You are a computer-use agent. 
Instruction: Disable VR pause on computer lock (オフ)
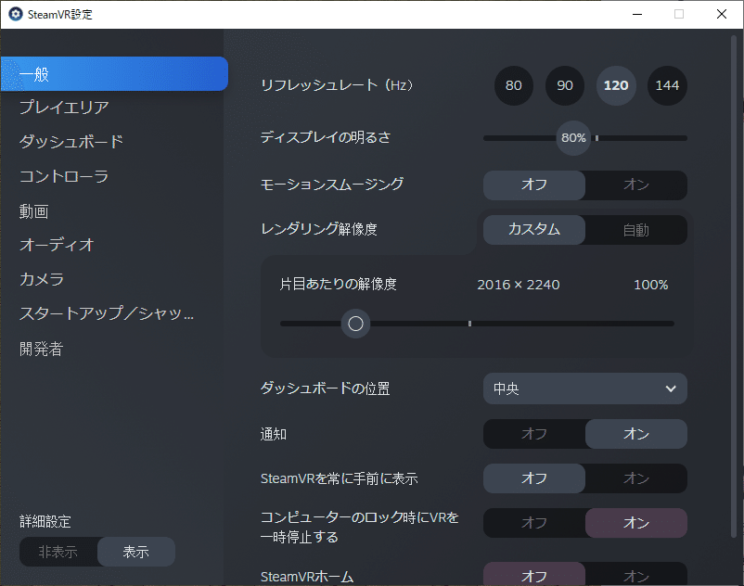click(534, 523)
